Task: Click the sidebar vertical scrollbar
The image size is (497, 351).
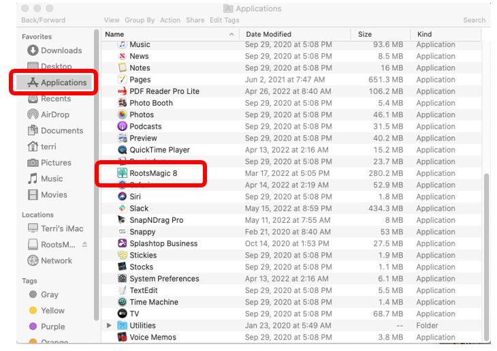Action: tap(97, 174)
